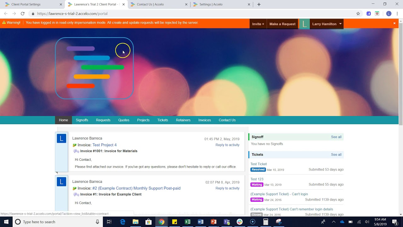Open Microsoft Store from the taskbar
403x227 pixels.
click(148, 222)
